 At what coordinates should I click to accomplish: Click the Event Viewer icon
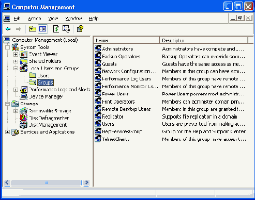(x=24, y=55)
